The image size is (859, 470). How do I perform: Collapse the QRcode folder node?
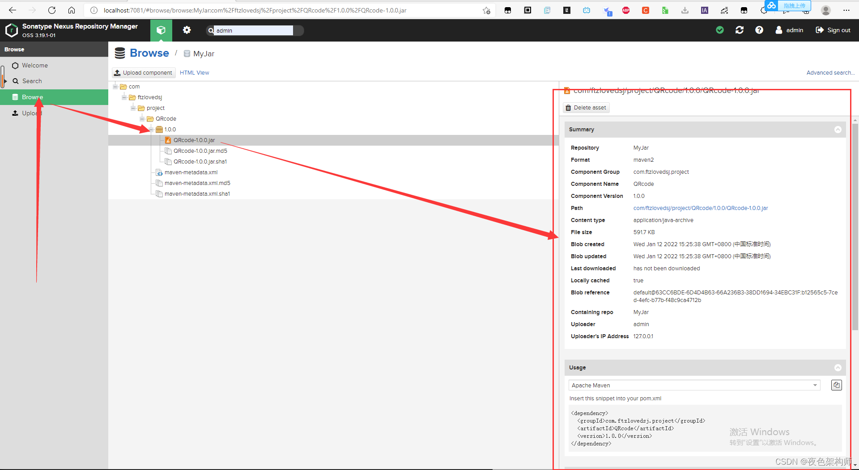[142, 118]
